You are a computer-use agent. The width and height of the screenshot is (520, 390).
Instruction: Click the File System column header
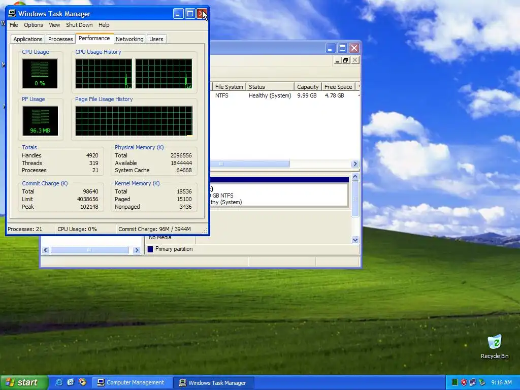(229, 87)
